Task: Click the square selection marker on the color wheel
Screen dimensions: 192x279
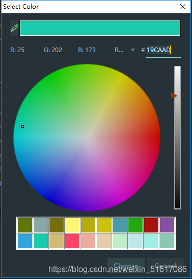Action: [x=22, y=127]
